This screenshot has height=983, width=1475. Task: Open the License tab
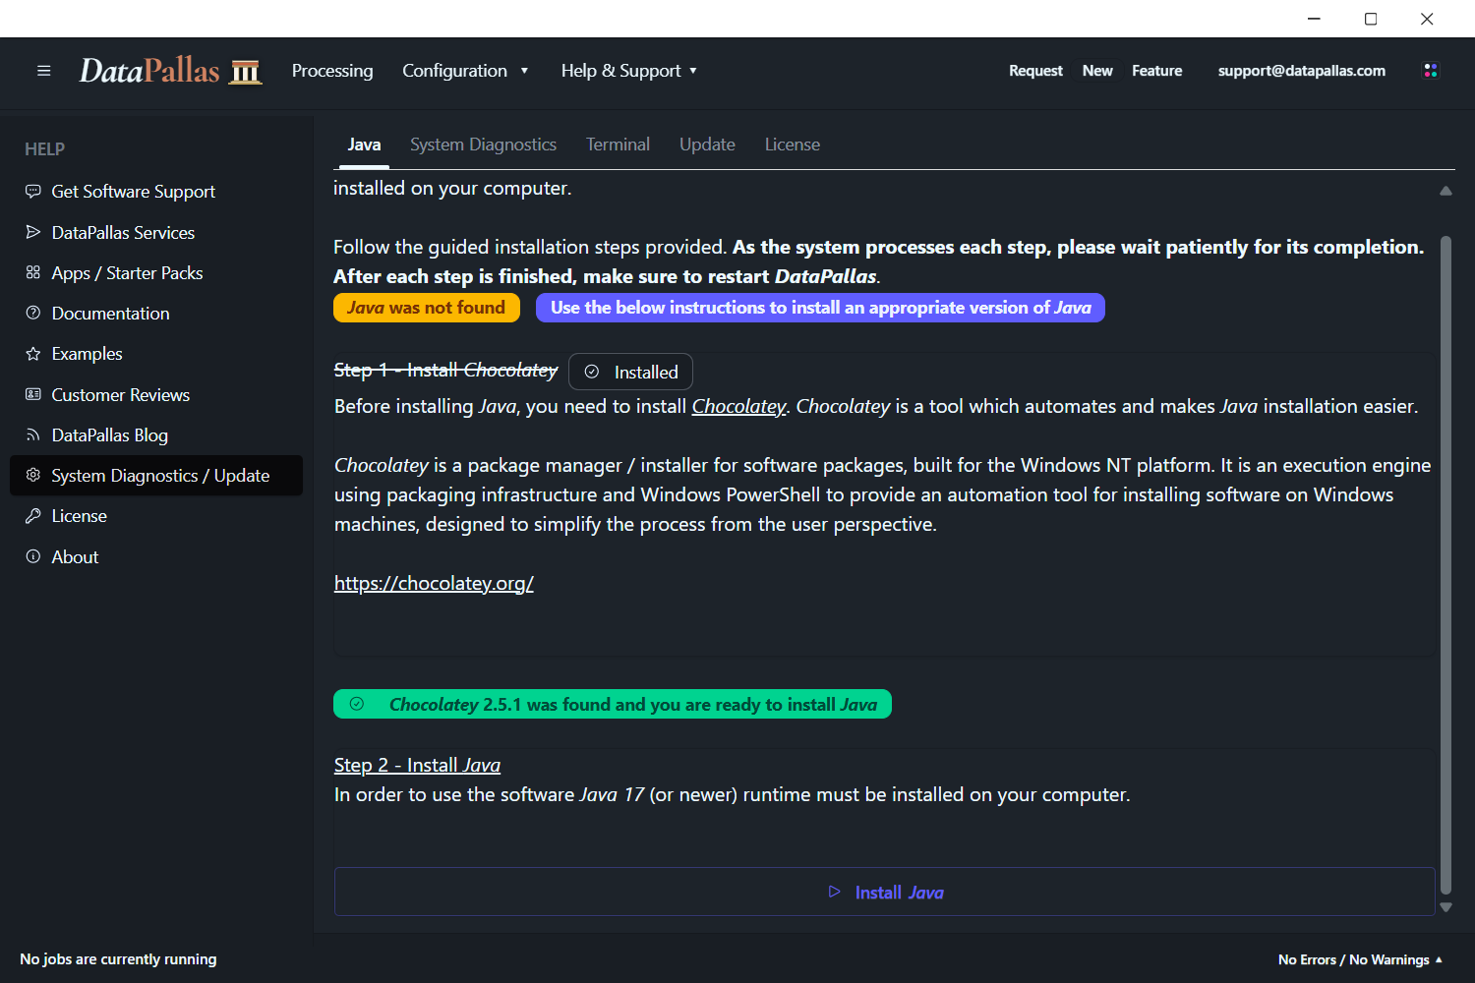pyautogui.click(x=793, y=145)
